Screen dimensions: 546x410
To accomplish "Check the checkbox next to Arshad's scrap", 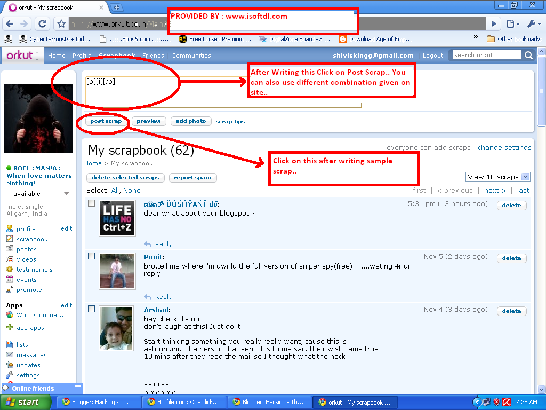I will pyautogui.click(x=91, y=309).
